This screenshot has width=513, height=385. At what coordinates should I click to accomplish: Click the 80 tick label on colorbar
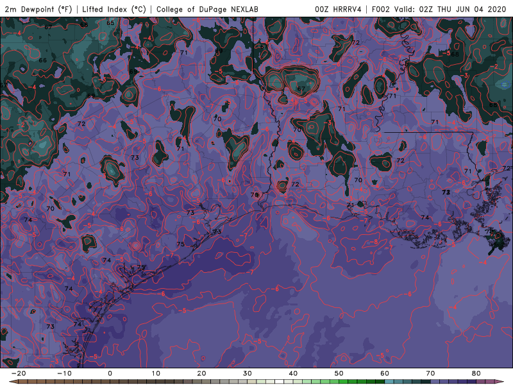476,373
